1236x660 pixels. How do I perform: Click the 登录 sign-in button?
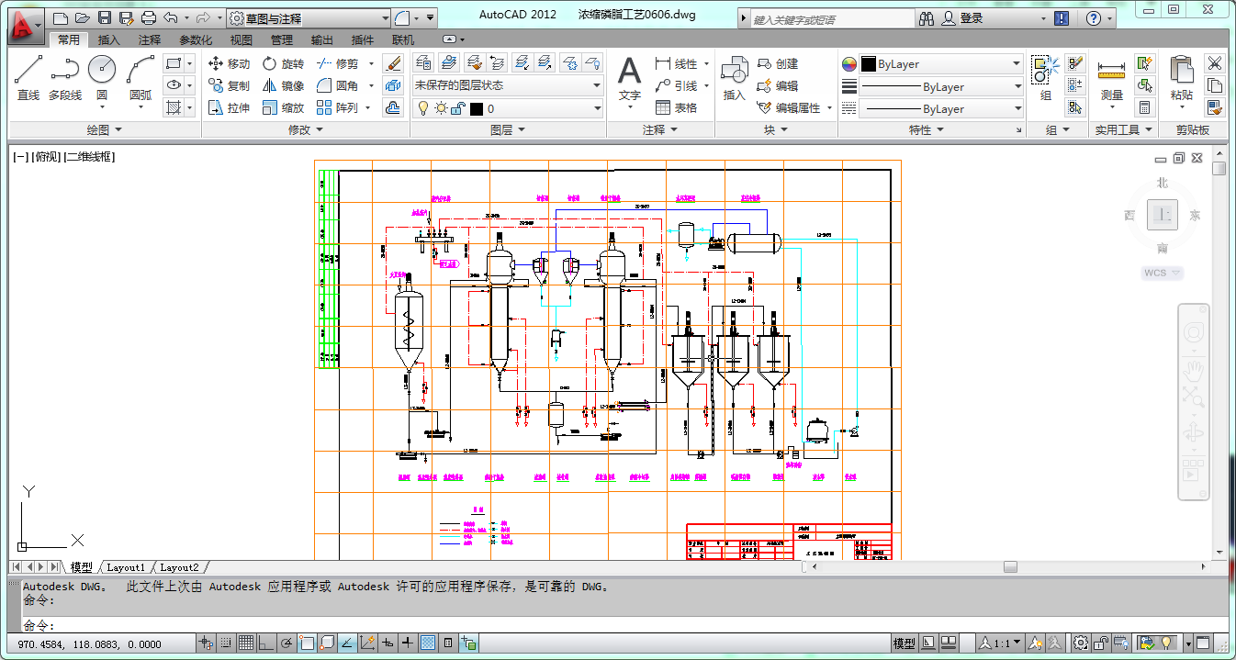pos(972,18)
